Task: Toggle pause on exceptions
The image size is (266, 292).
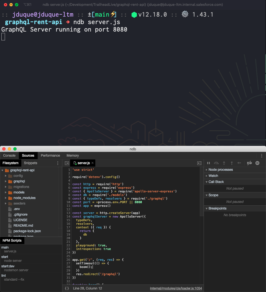Action: pyautogui.click(x=257, y=163)
